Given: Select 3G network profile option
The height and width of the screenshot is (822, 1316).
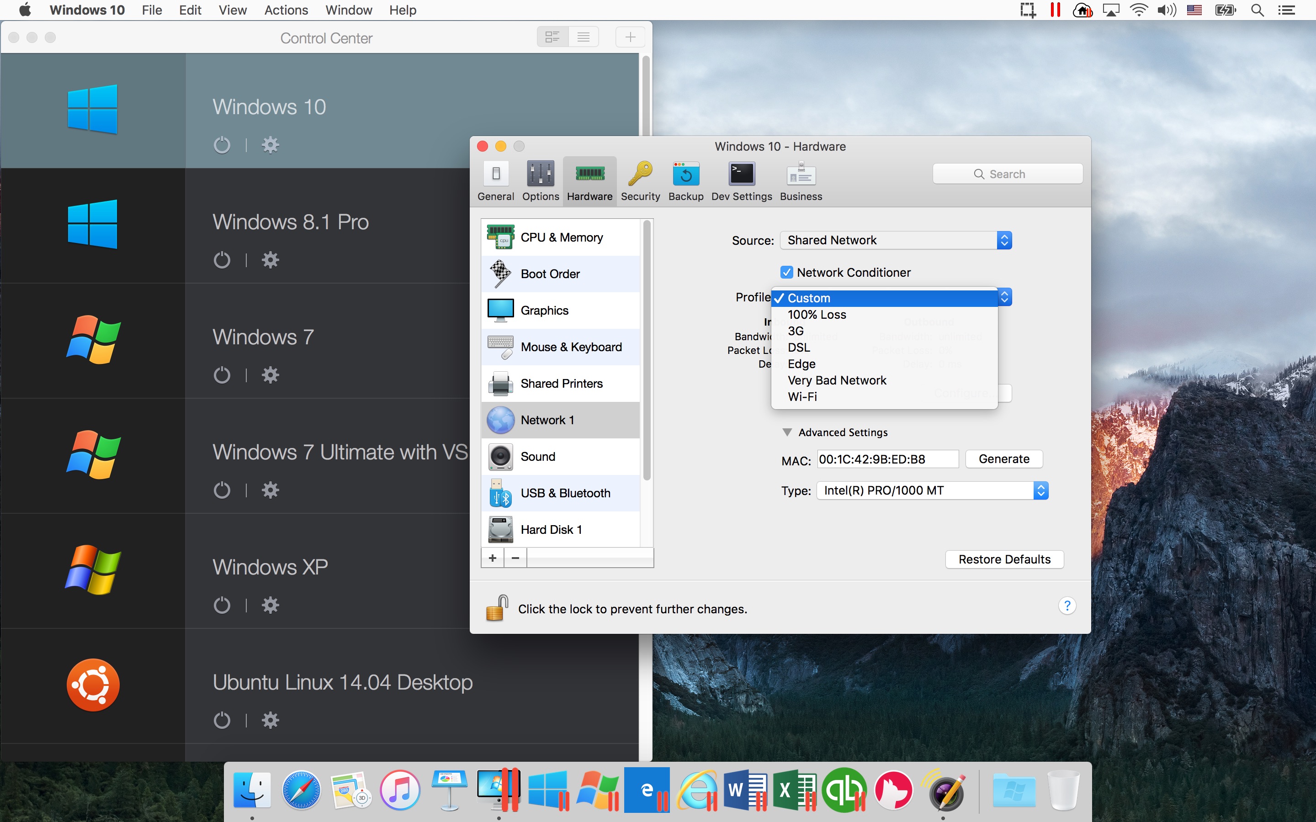Looking at the screenshot, I should coord(796,331).
